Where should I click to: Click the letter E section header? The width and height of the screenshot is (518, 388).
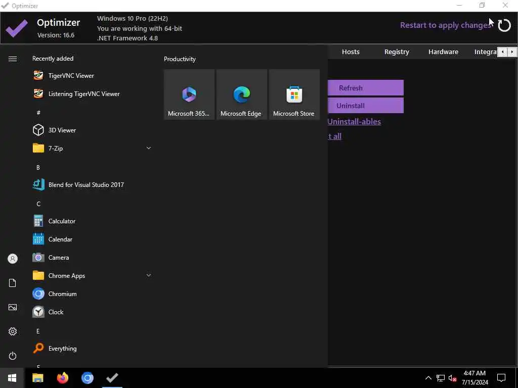click(x=38, y=331)
